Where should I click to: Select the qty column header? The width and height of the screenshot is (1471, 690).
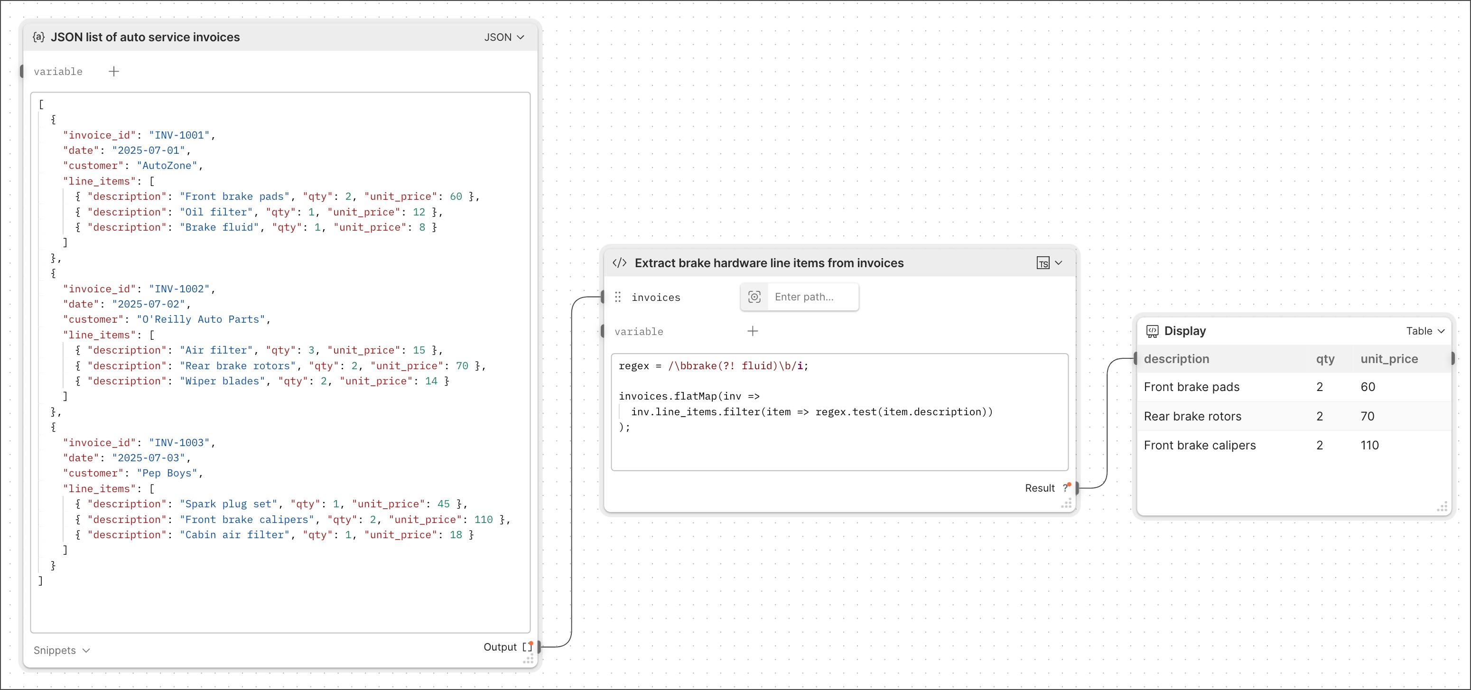coord(1325,359)
